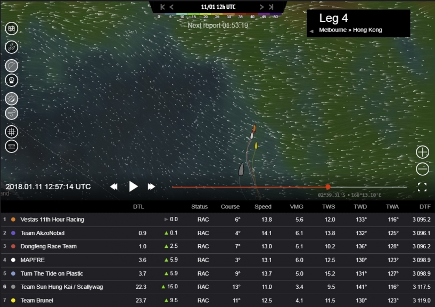Screen dimensions: 435x307
Task: Toggle the wind display icon
Action: tap(11, 114)
